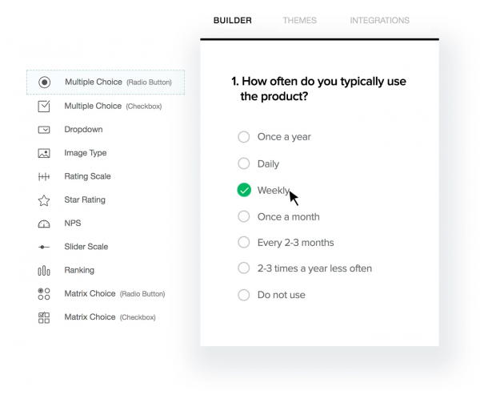Select the Ranking bars icon
This screenshot has width=480, height=395.
pyautogui.click(x=45, y=271)
